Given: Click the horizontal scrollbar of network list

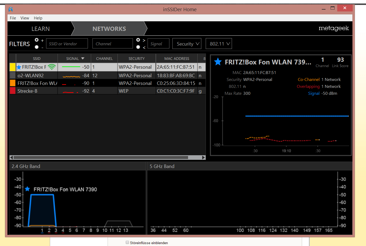Looking at the screenshot, I should (101, 157).
